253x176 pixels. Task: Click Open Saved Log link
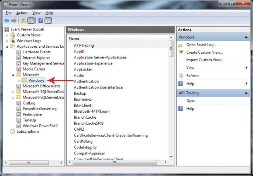(200, 45)
